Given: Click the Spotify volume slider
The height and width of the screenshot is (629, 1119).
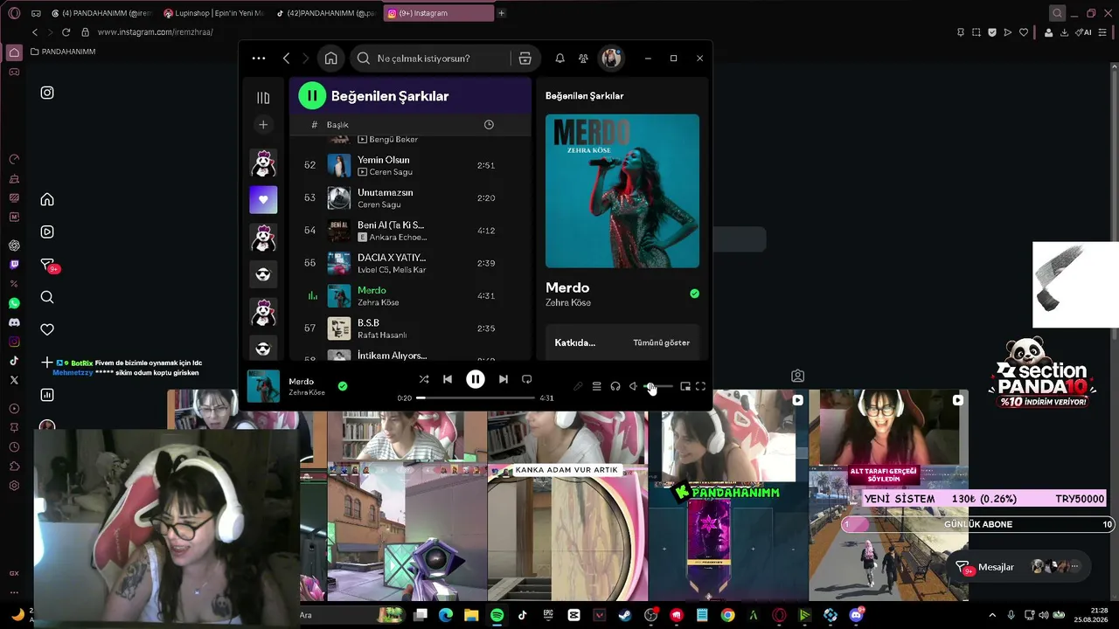Looking at the screenshot, I should pos(658,386).
